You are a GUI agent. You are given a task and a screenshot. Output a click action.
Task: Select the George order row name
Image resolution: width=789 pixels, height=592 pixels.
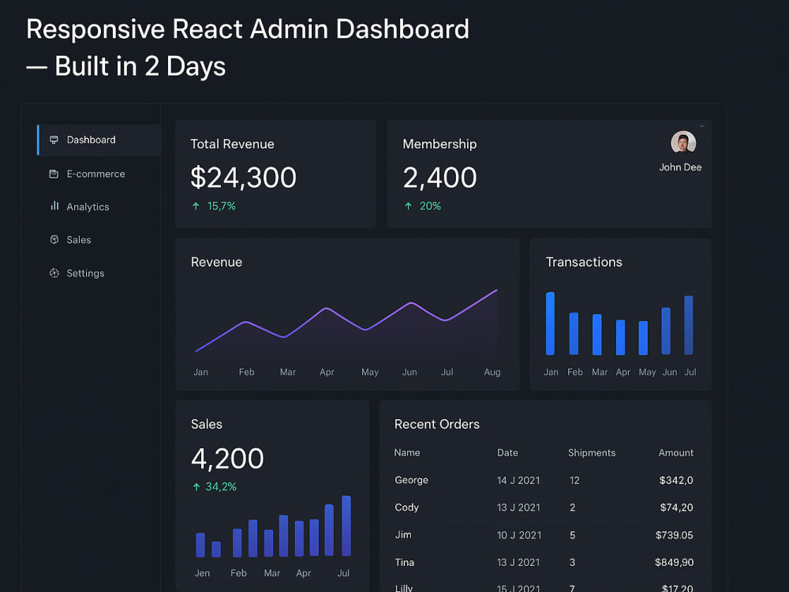point(412,480)
